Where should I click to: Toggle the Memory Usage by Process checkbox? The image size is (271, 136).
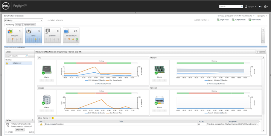207,84
